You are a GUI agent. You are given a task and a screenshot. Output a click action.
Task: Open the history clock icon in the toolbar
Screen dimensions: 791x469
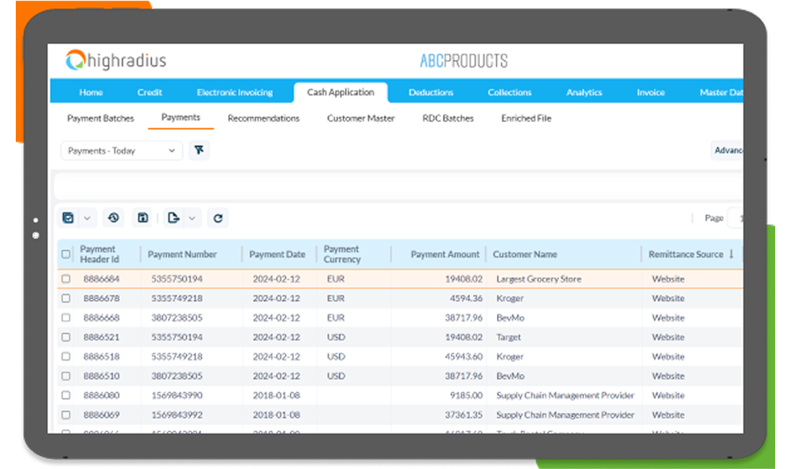114,218
